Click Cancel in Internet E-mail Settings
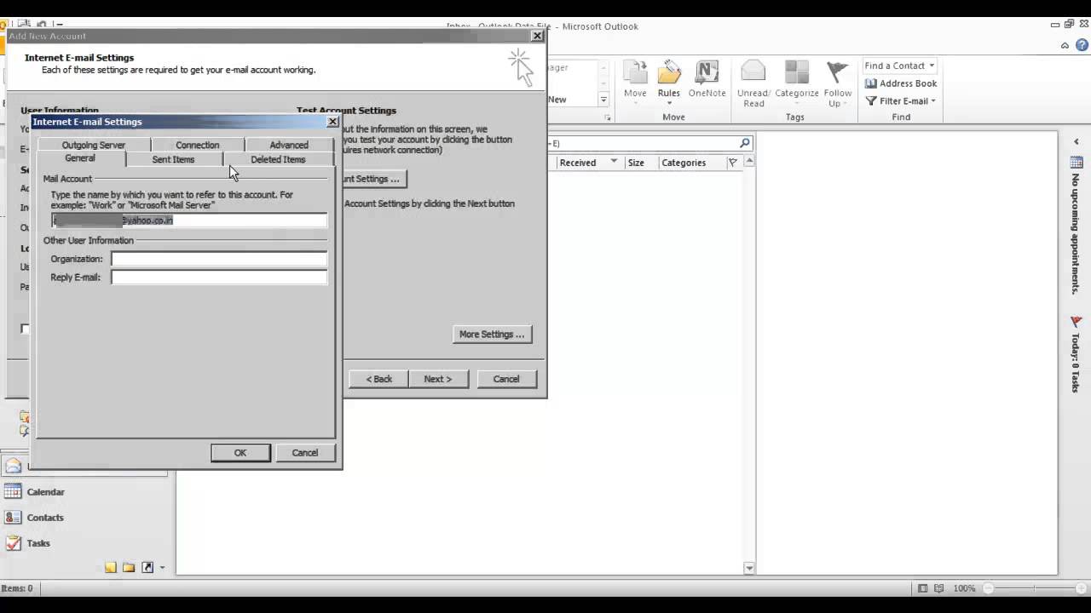 (x=305, y=453)
